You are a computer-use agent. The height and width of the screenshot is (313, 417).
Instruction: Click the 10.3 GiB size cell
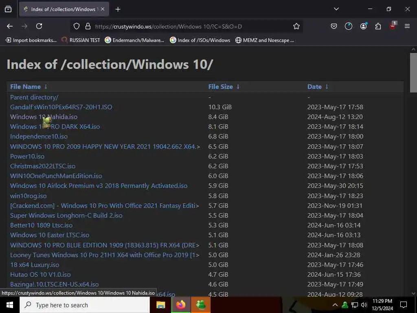tap(220, 107)
